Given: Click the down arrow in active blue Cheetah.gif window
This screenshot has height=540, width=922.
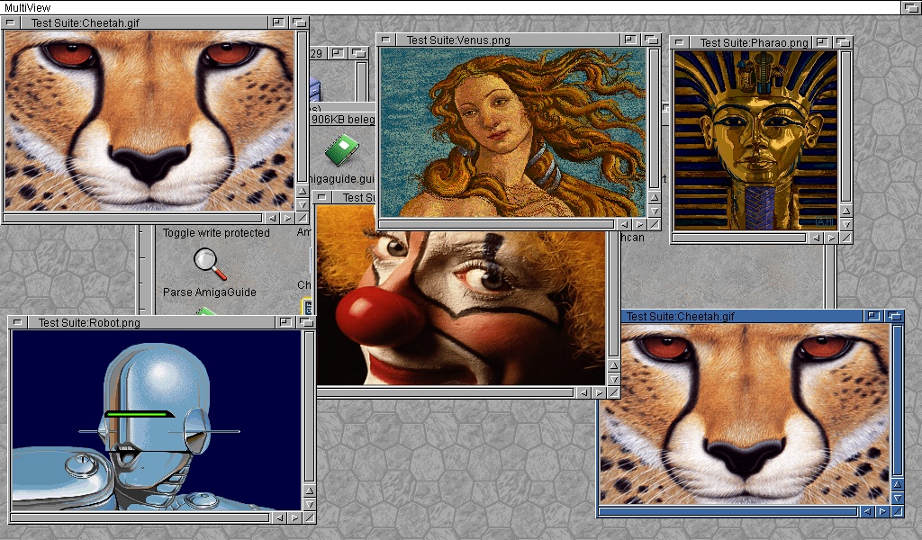Looking at the screenshot, I should (x=898, y=498).
